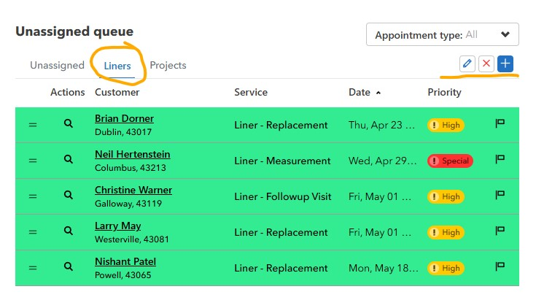Click High priority badge for Christine Warner
Viewport: 536px width, 300px height.
point(446,196)
